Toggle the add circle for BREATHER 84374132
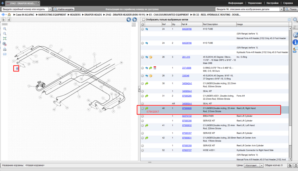298x171 pixels. 142,116
